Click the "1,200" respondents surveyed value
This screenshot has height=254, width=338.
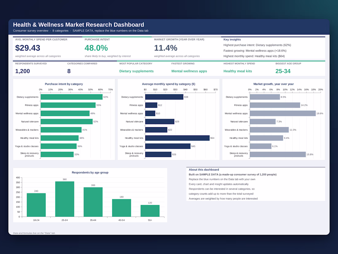coord(22,71)
